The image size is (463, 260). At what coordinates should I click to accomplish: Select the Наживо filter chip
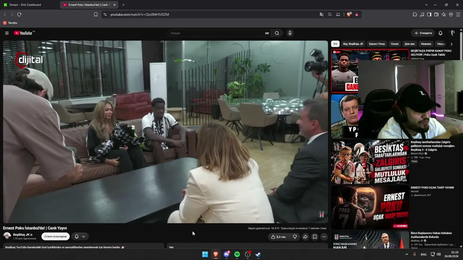click(426, 44)
